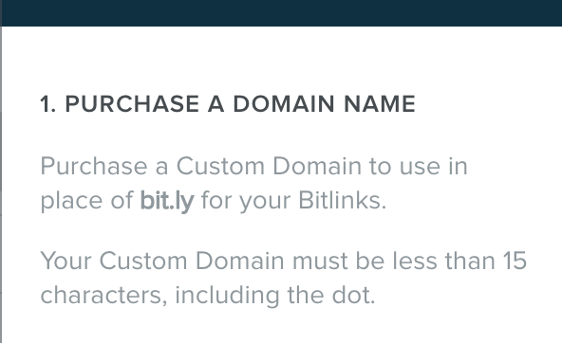The width and height of the screenshot is (562, 343).
Task: Click the dark navy header bar
Action: (281, 13)
